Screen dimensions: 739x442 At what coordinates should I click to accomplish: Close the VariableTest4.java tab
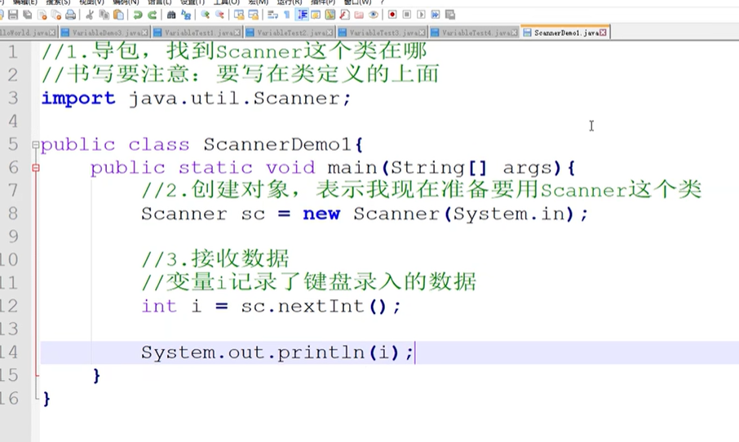coord(514,33)
